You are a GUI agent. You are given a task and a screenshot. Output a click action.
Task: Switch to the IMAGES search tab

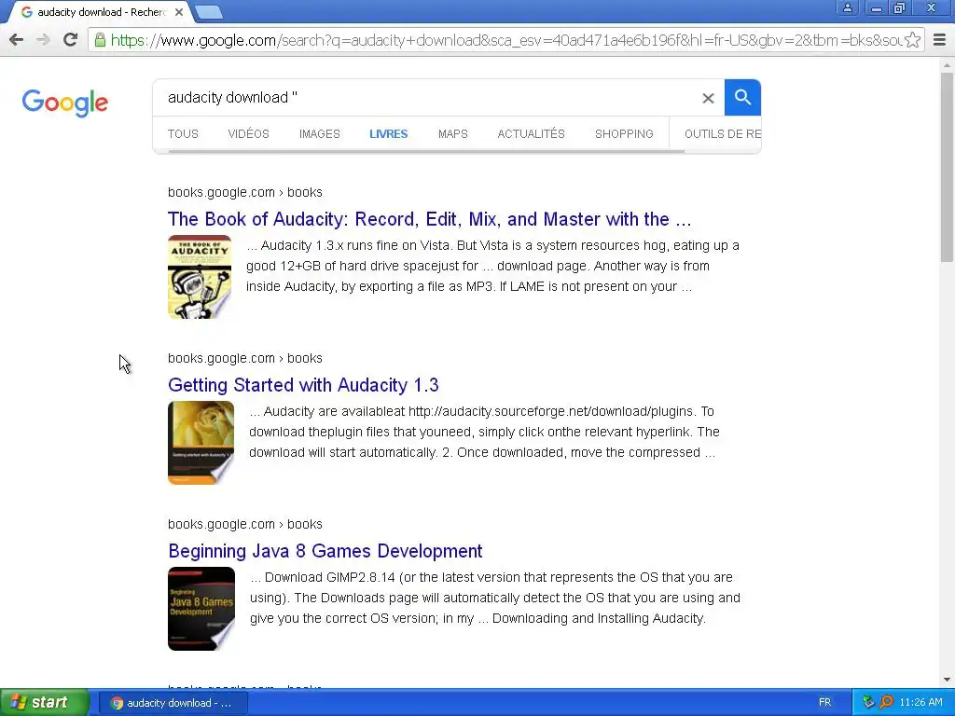tap(320, 134)
